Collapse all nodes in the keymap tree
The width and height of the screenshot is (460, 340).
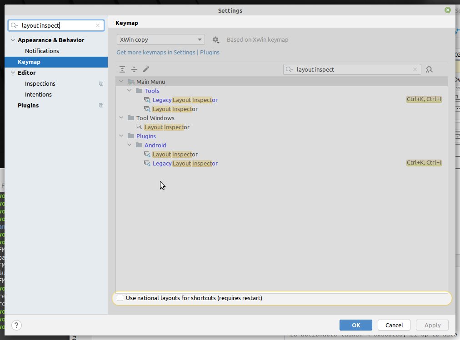(134, 69)
